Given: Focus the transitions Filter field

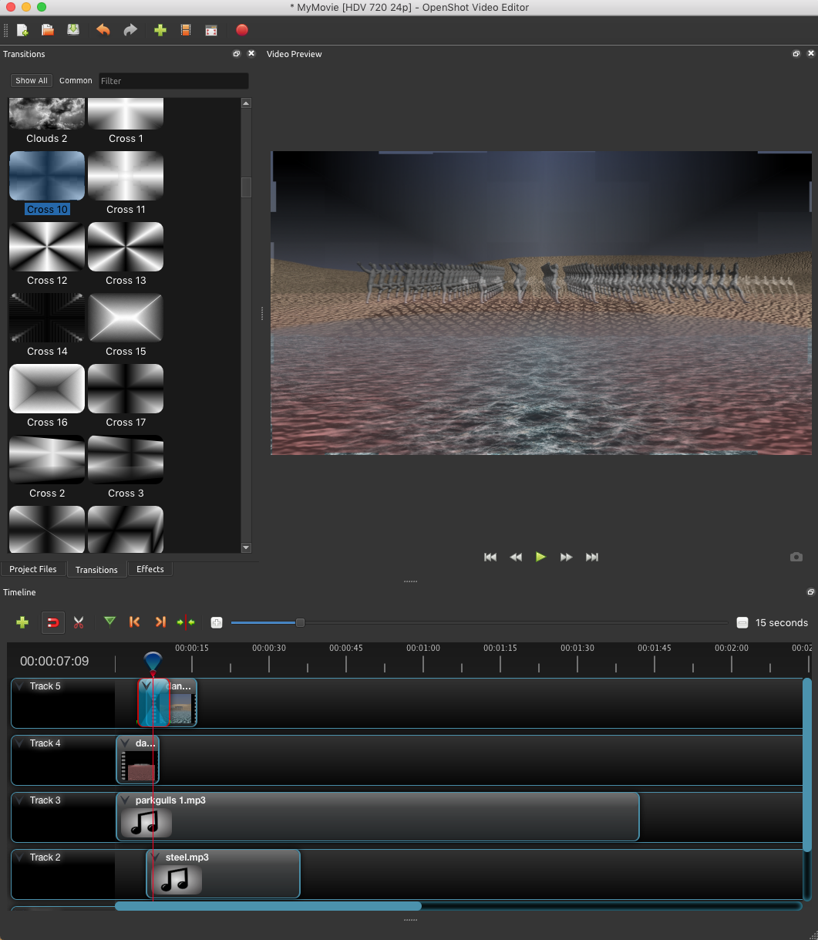Looking at the screenshot, I should [x=173, y=81].
